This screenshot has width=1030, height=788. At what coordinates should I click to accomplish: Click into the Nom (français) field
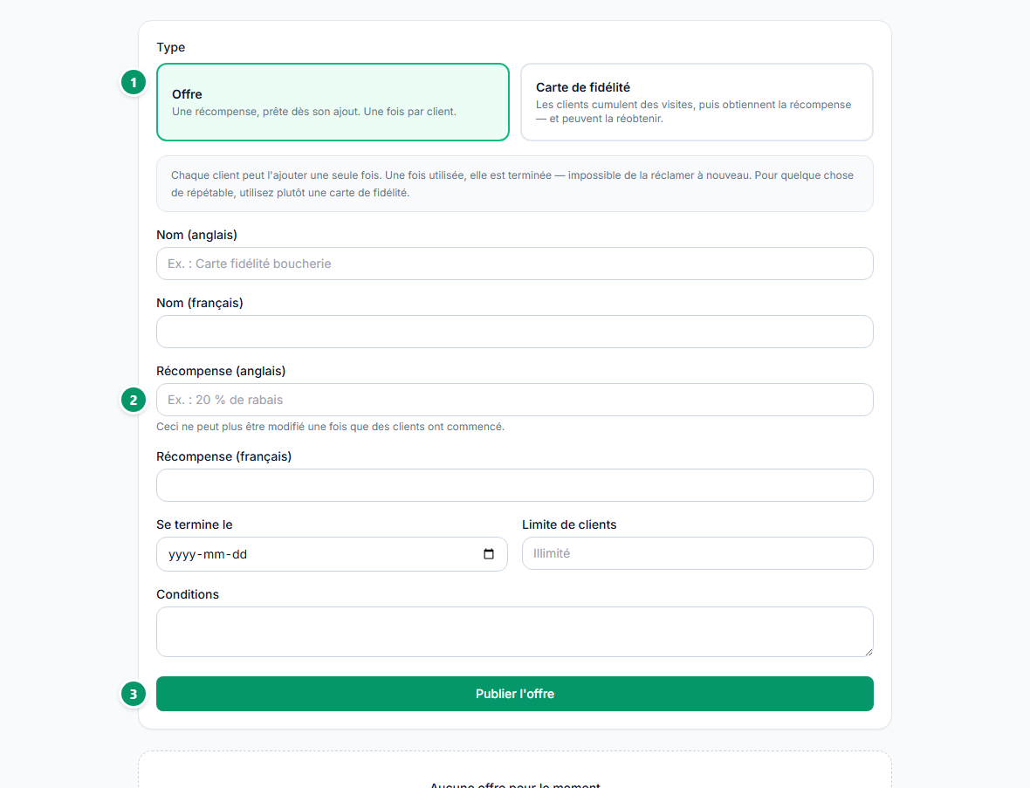515,332
